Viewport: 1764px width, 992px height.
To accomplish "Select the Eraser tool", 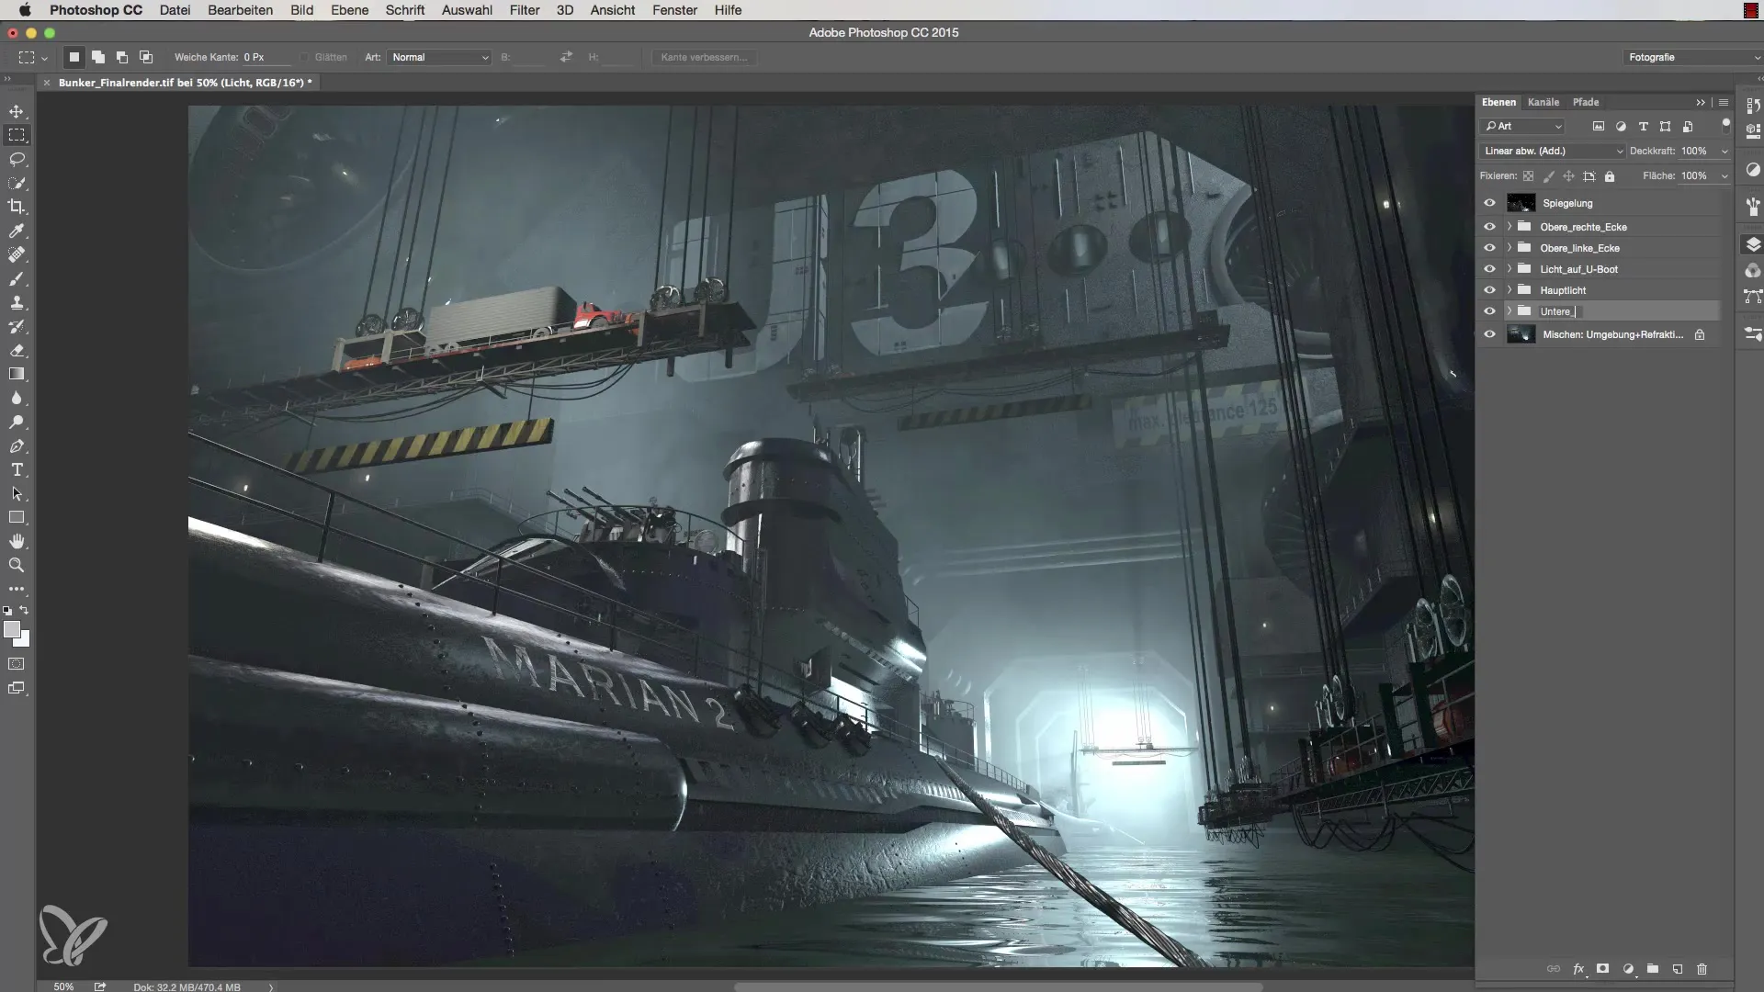I will click(x=17, y=350).
